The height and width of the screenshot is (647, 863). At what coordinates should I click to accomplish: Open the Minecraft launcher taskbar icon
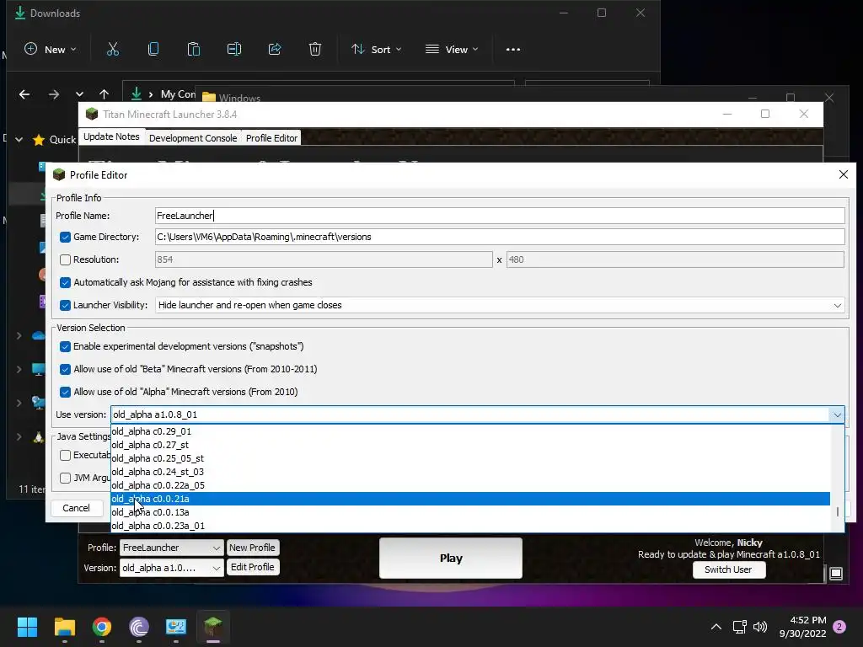pyautogui.click(x=213, y=627)
